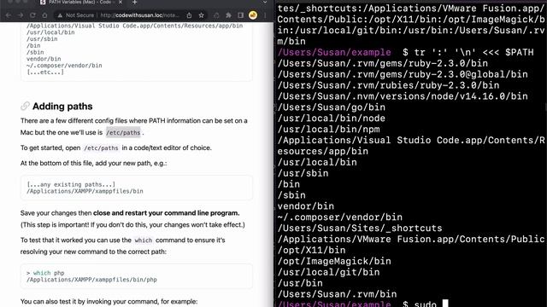Click the terminal sudo prompt cursor
This screenshot has height=307, width=547.
click(x=445, y=304)
